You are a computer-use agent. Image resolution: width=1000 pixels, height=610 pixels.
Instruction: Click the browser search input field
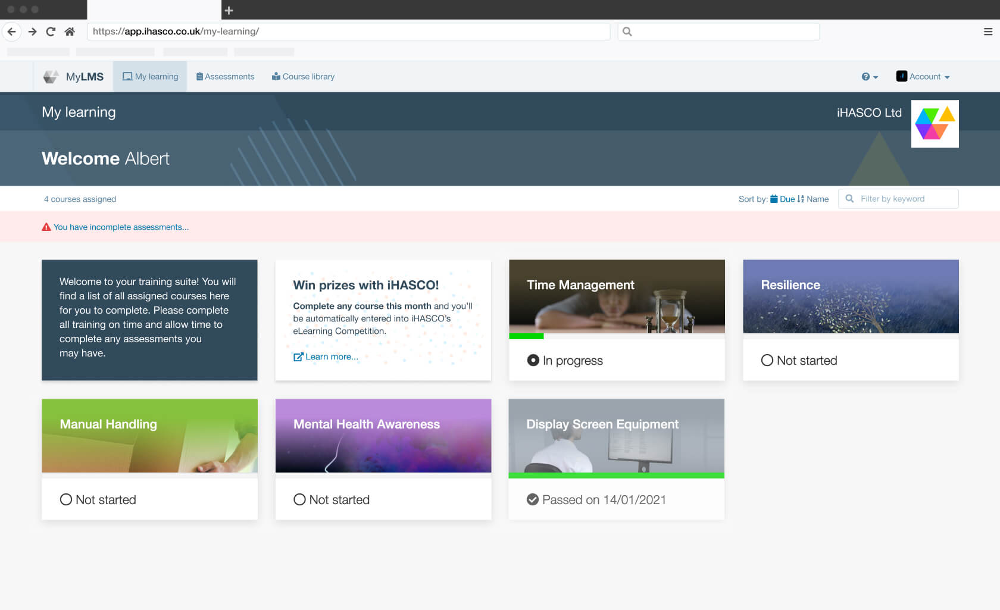tap(718, 32)
